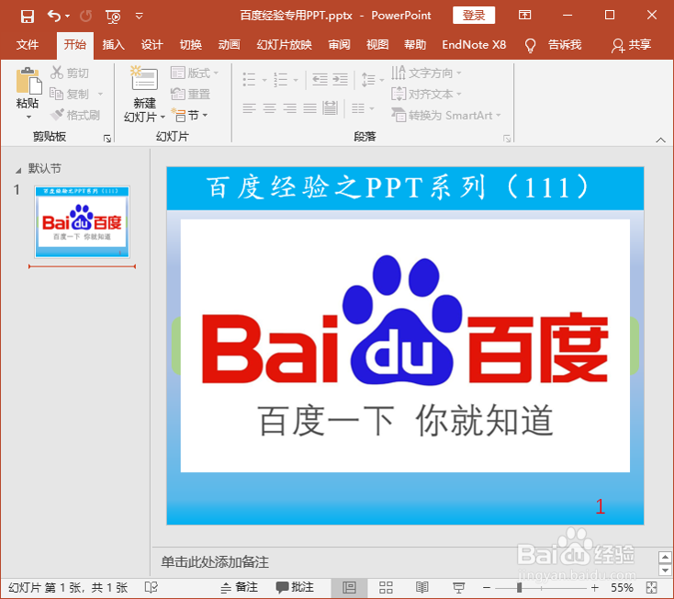Select the Baidu logo image on slide
This screenshot has height=599, width=674.
pos(405,345)
